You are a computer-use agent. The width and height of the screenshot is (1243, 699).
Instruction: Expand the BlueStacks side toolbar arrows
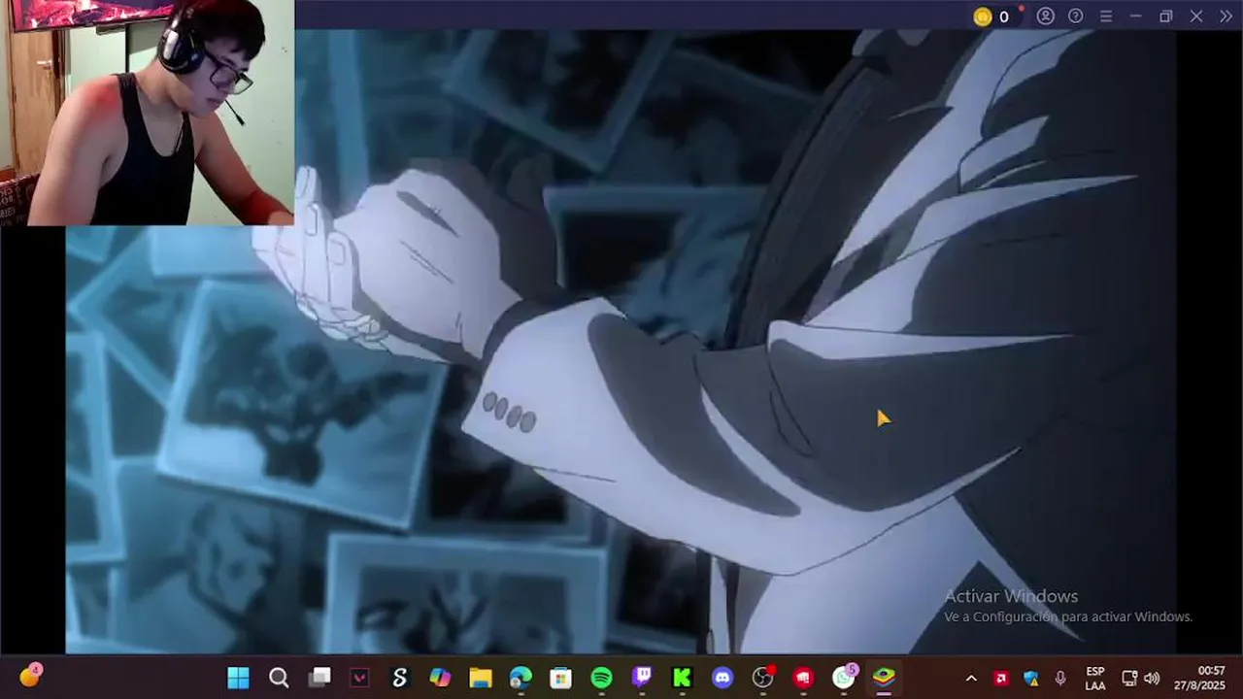pos(1226,17)
